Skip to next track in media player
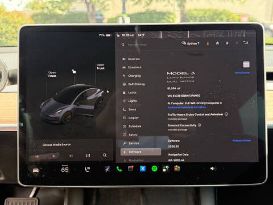The image size is (273, 205). pyautogui.click(x=71, y=156)
